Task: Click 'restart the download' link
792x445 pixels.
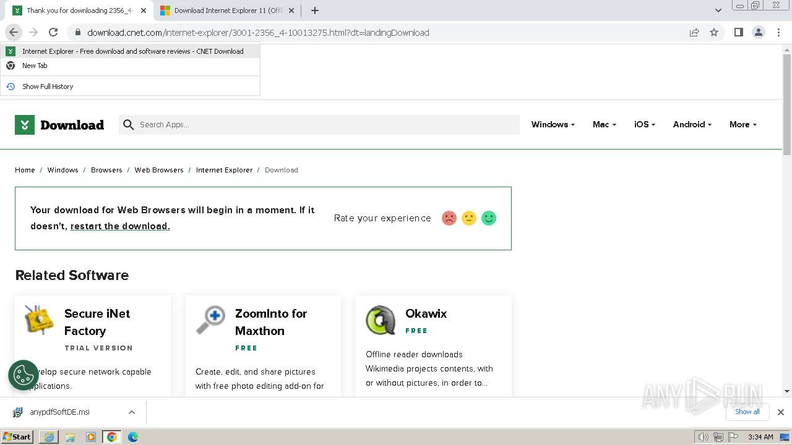Action: [120, 226]
